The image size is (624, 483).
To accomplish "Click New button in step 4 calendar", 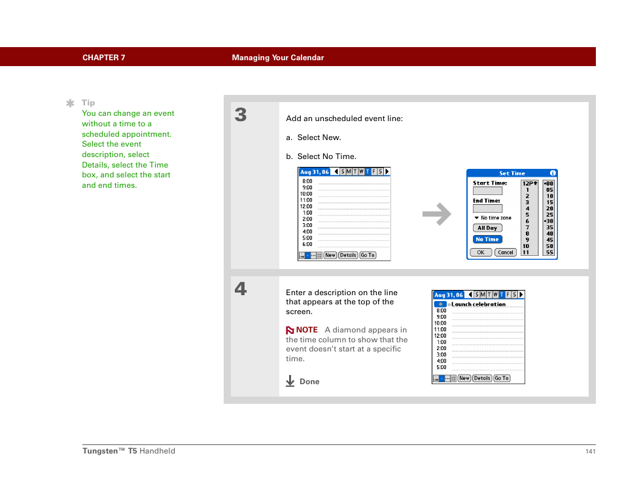I will [464, 378].
